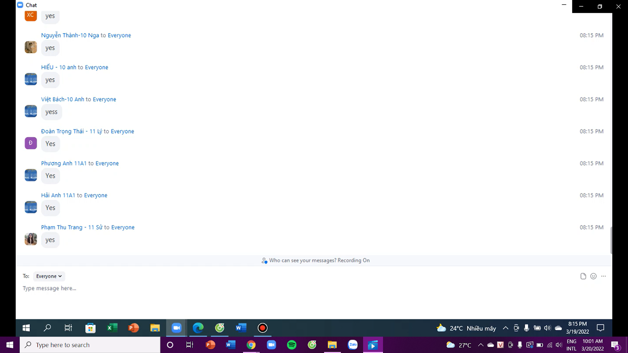
Task: Open Google Chrome from the taskbar
Action: [x=251, y=345]
